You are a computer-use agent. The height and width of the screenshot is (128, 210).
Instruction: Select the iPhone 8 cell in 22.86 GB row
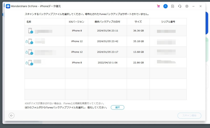(77, 63)
